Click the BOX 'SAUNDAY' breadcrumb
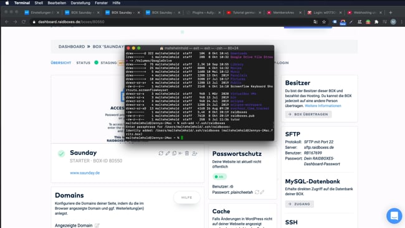This screenshot has height=228, width=405. 108,47
